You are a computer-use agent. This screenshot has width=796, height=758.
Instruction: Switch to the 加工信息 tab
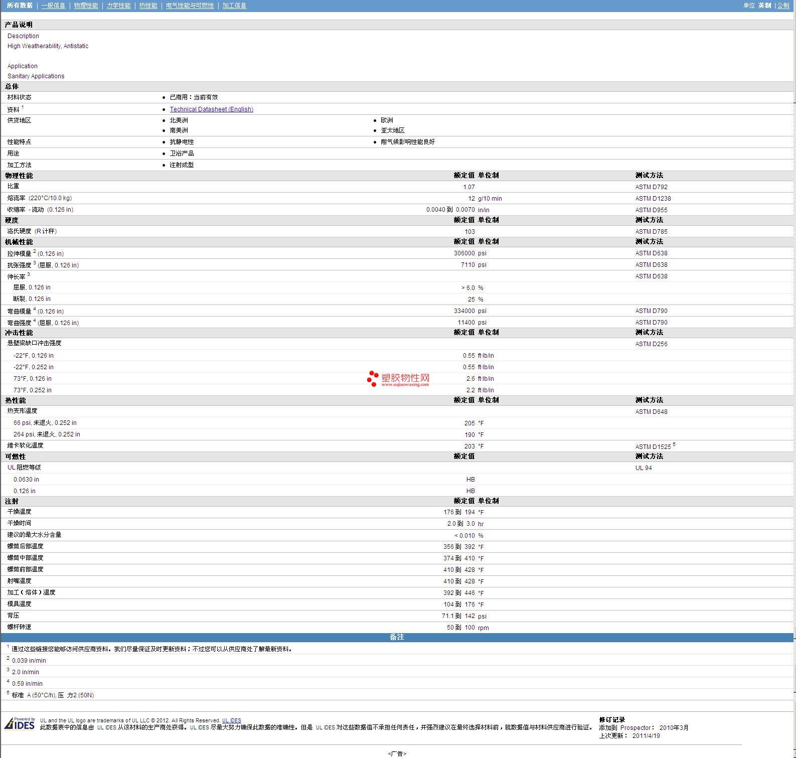click(234, 6)
